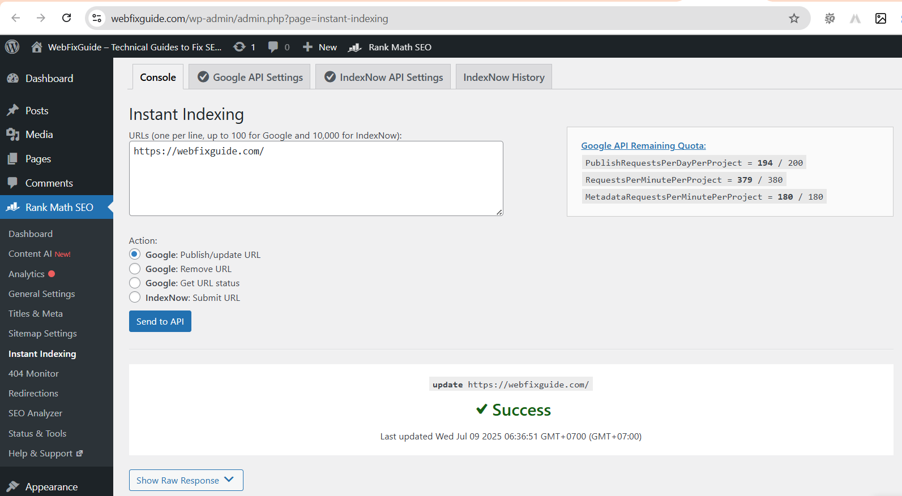Click the Success status message
The width and height of the screenshot is (902, 496).
click(x=513, y=409)
